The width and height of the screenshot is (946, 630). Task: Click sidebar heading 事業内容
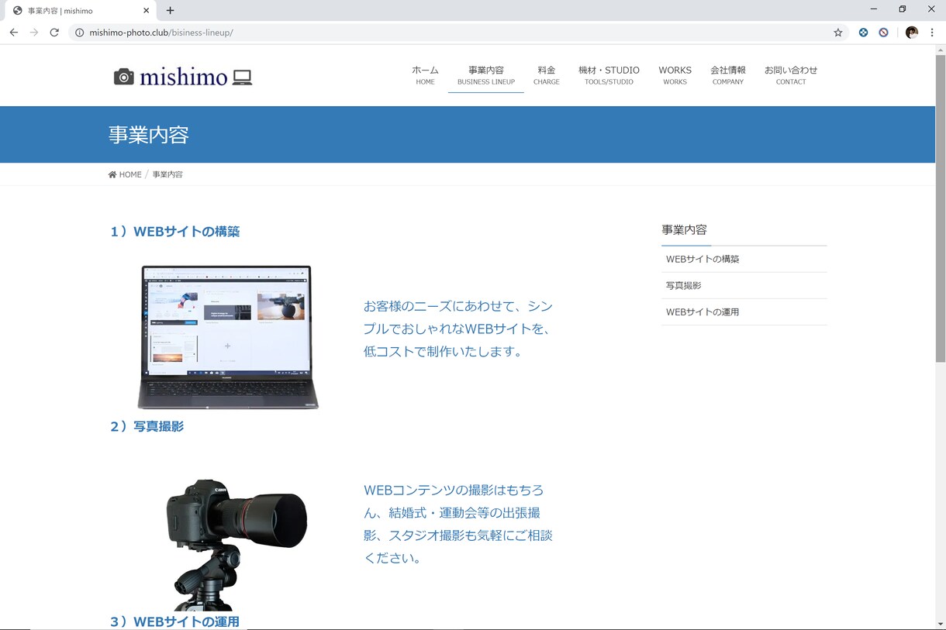point(684,229)
